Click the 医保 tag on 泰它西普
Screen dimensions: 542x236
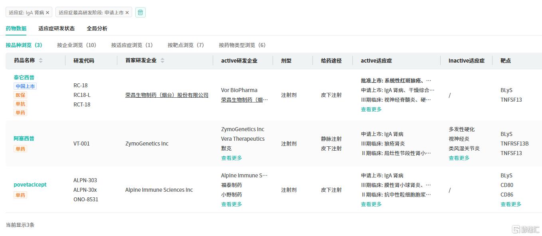[20, 95]
